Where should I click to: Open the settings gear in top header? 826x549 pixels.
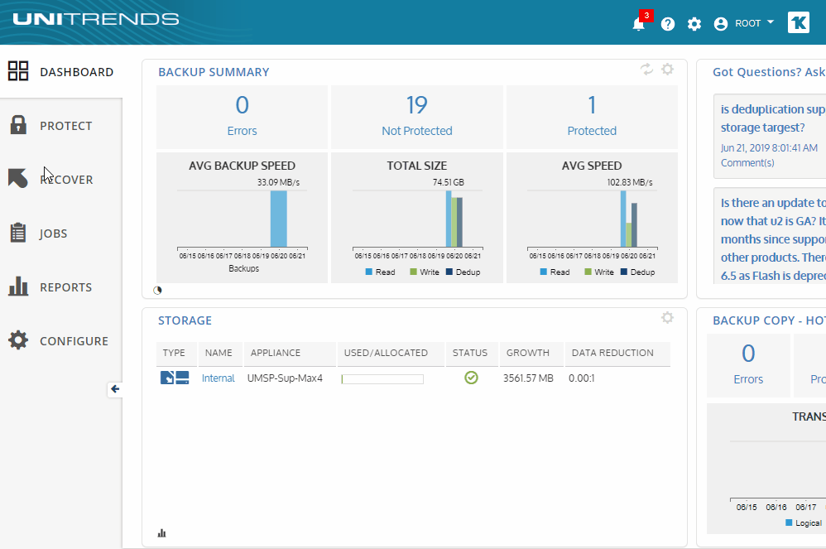tap(694, 24)
